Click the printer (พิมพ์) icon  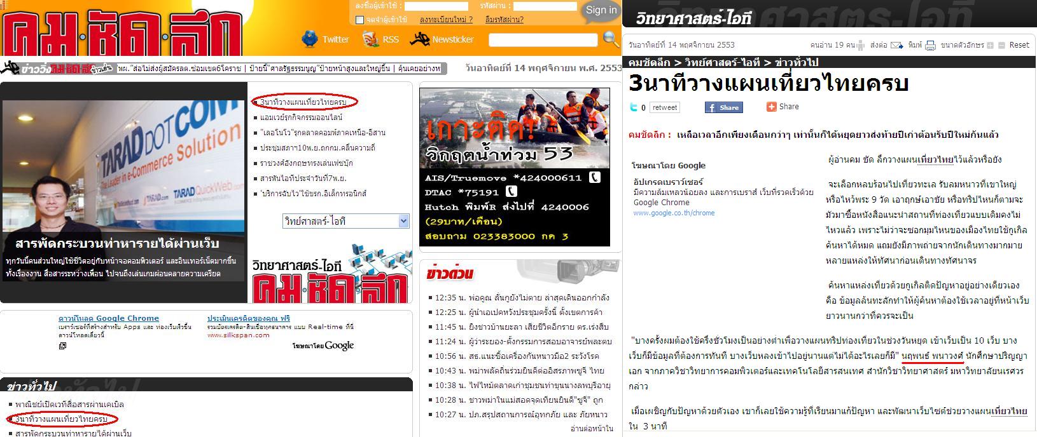click(x=930, y=45)
